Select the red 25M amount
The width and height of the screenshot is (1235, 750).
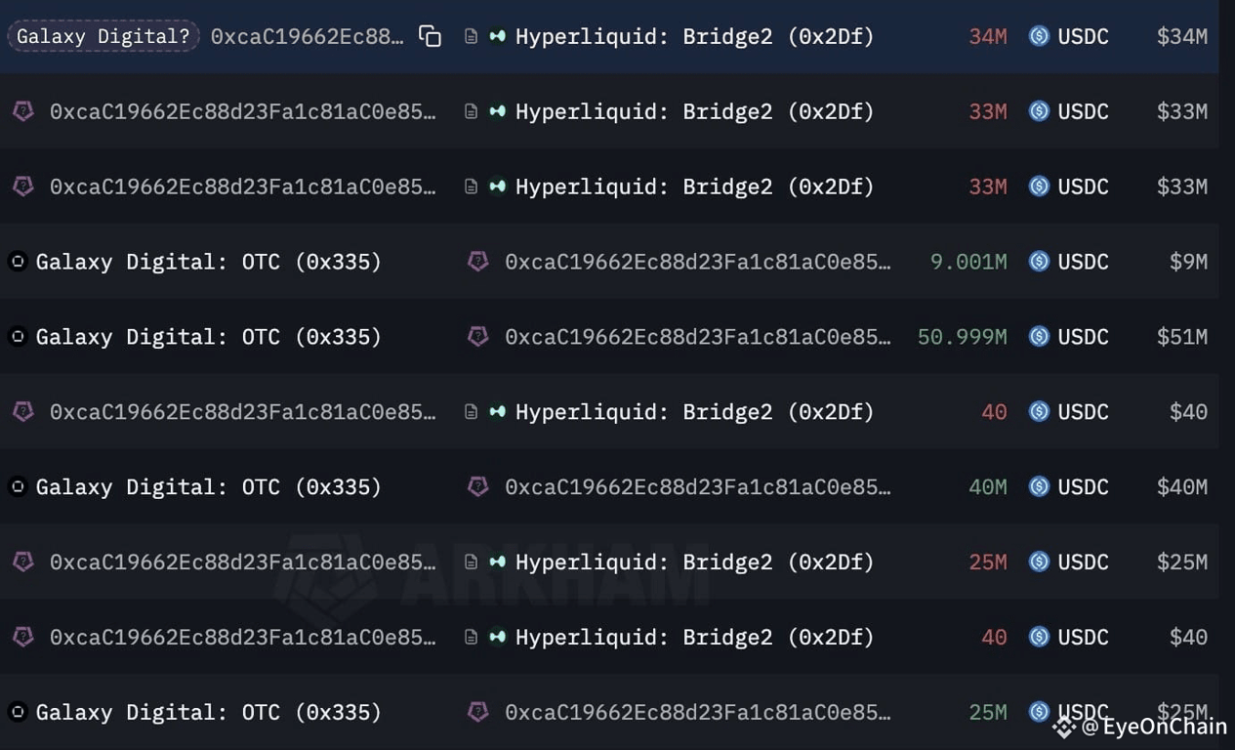click(988, 562)
